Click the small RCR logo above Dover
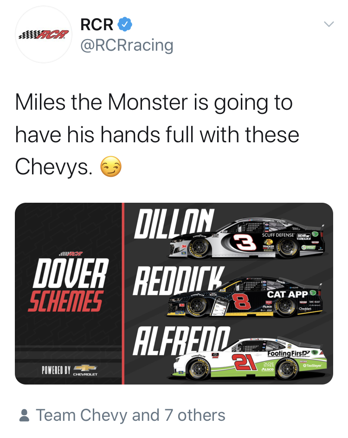 [x=71, y=254]
